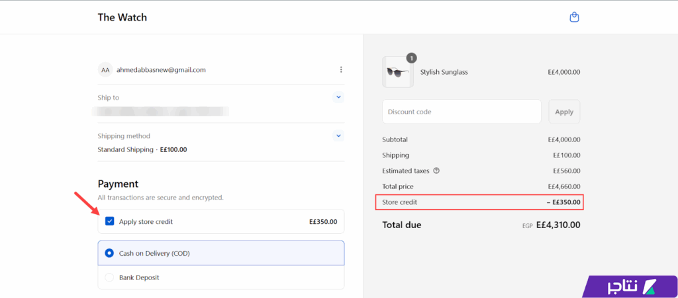Click the Shipping cost E£100.00 in summary
Viewport: 678px width, 298px height.
567,155
